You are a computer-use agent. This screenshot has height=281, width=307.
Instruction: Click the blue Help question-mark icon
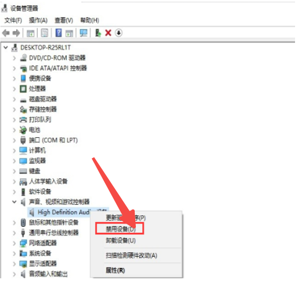tap(59, 33)
